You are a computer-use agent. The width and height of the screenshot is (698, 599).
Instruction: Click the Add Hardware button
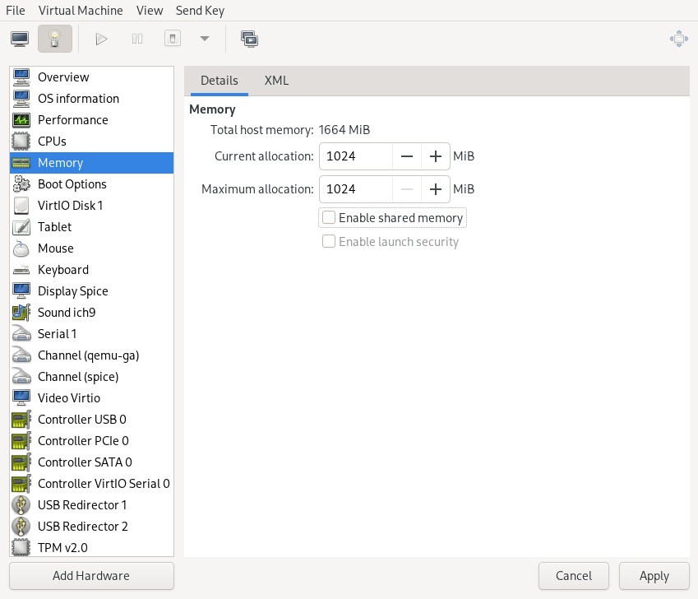coord(90,575)
